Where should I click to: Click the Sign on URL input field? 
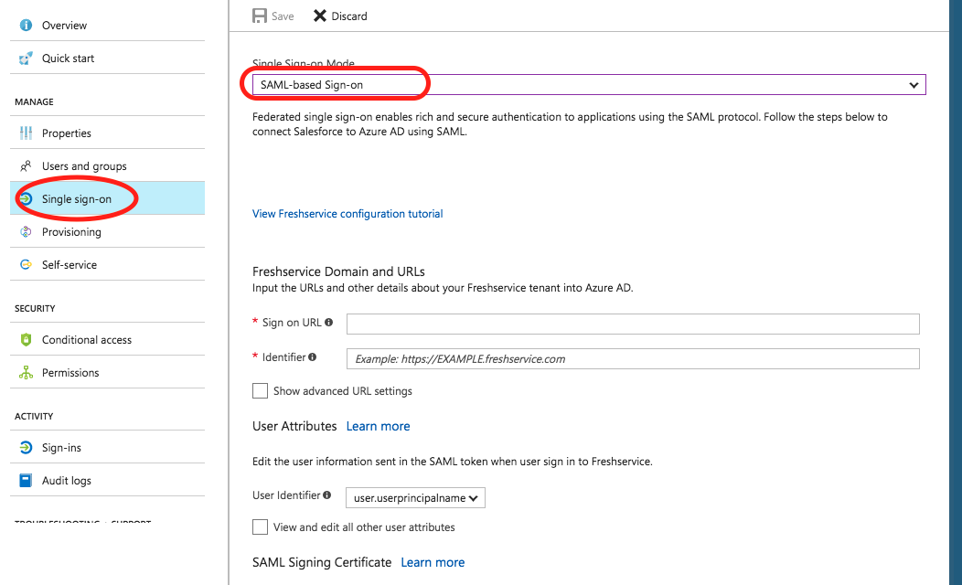pos(633,324)
